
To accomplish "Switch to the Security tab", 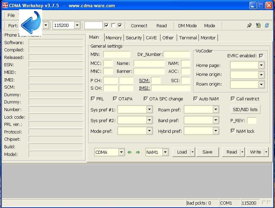I will coord(134,38).
